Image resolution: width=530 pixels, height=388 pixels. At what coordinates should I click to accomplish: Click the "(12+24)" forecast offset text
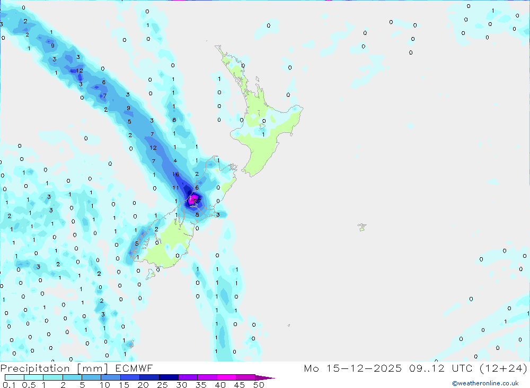pyautogui.click(x=503, y=368)
